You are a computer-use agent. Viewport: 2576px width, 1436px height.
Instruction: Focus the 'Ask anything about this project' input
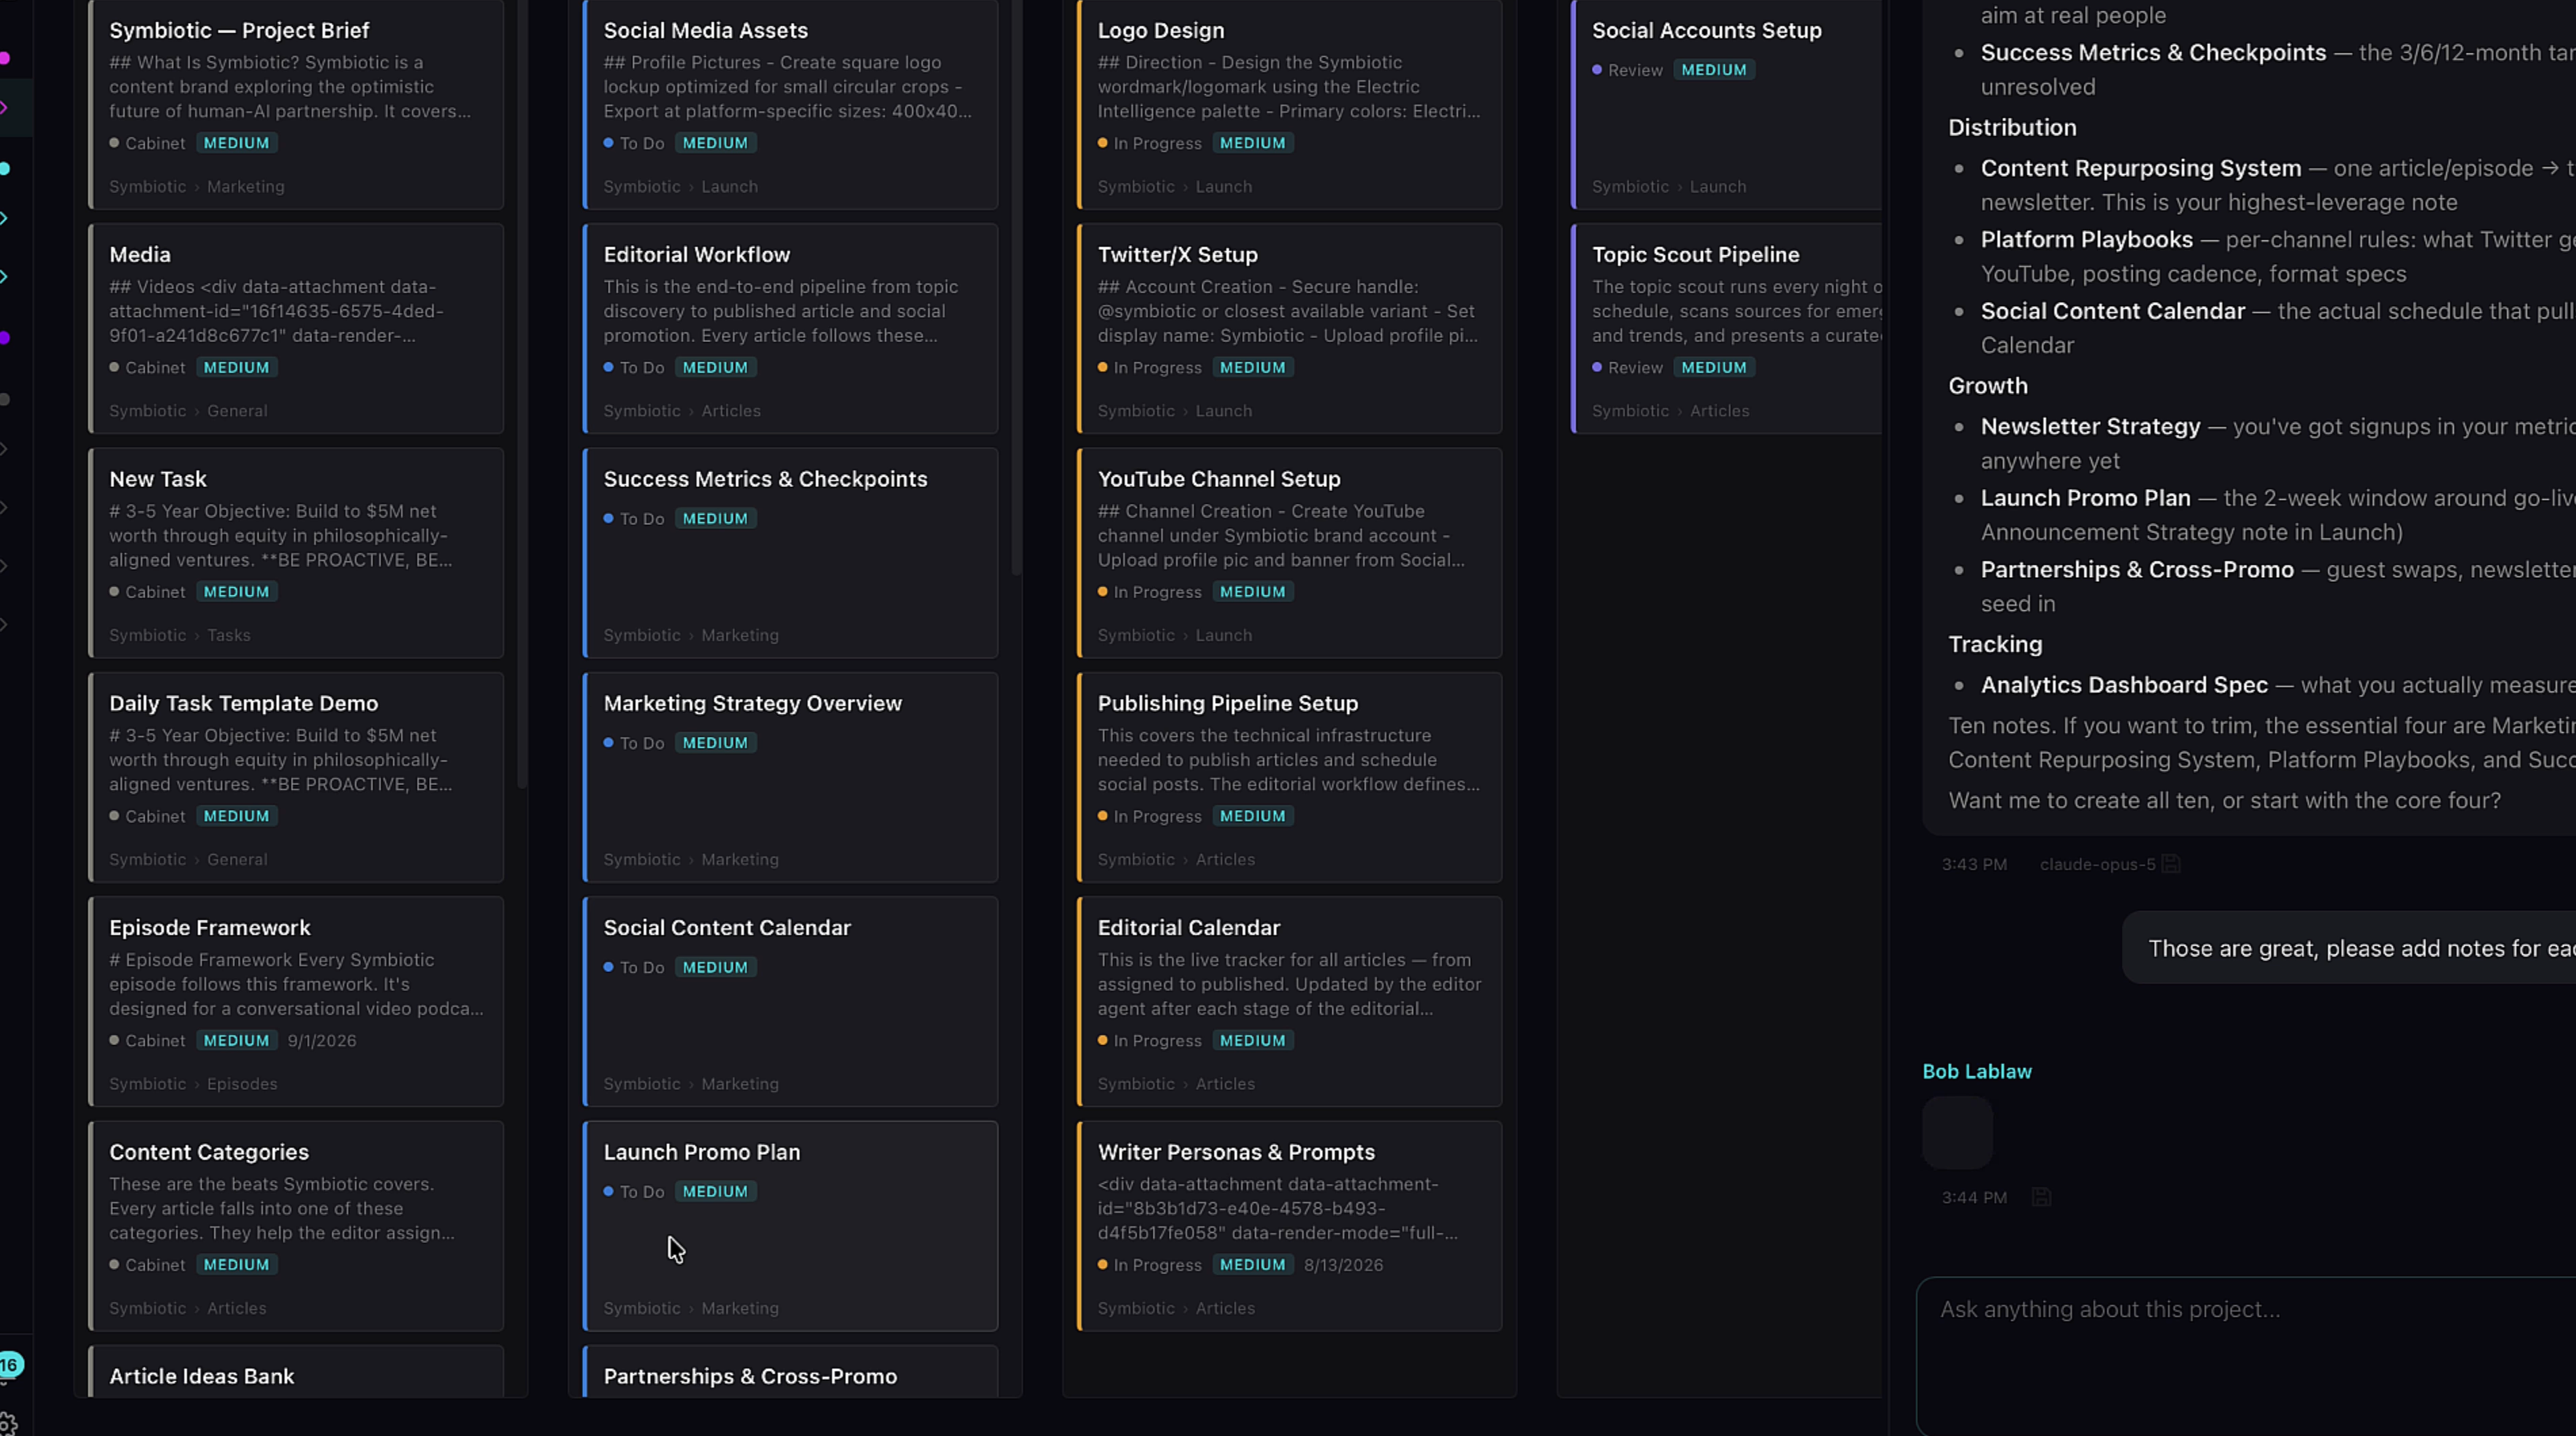(x=2246, y=1355)
